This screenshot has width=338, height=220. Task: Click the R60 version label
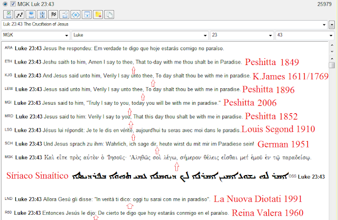tap(8, 212)
